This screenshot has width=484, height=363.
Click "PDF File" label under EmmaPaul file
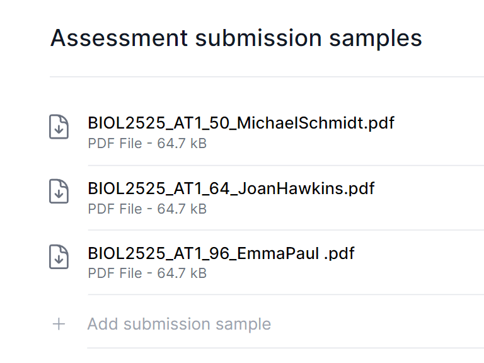point(115,274)
